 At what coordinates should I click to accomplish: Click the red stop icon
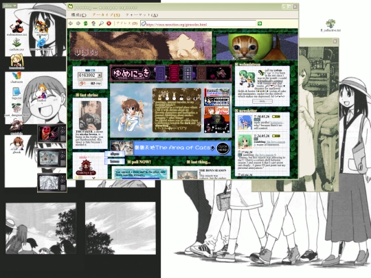(109, 23)
